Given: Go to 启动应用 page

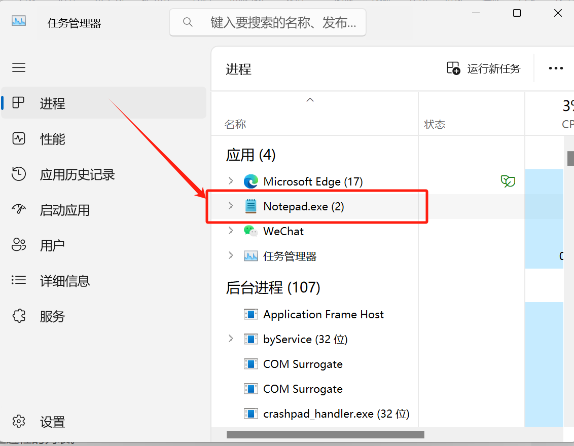Looking at the screenshot, I should pyautogui.click(x=103, y=210).
